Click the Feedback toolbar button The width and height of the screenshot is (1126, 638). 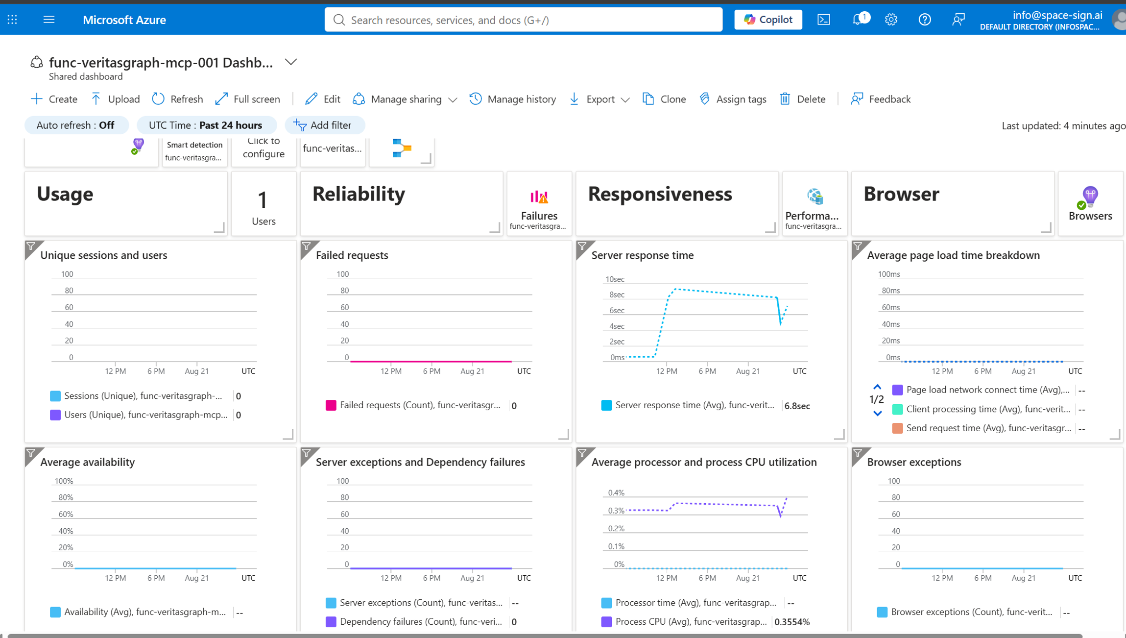point(881,99)
